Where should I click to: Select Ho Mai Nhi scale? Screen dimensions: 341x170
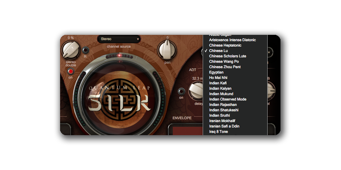(x=218, y=78)
